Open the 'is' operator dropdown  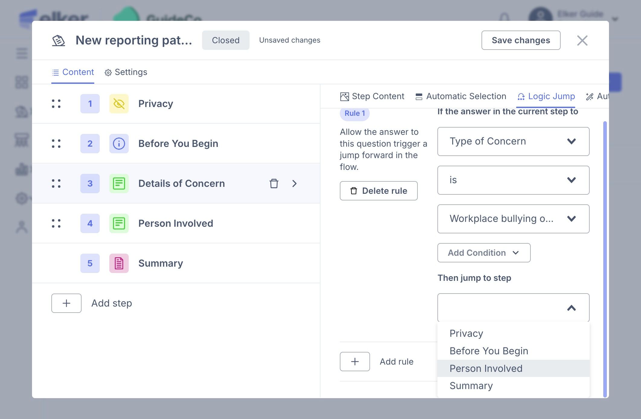[x=513, y=180]
